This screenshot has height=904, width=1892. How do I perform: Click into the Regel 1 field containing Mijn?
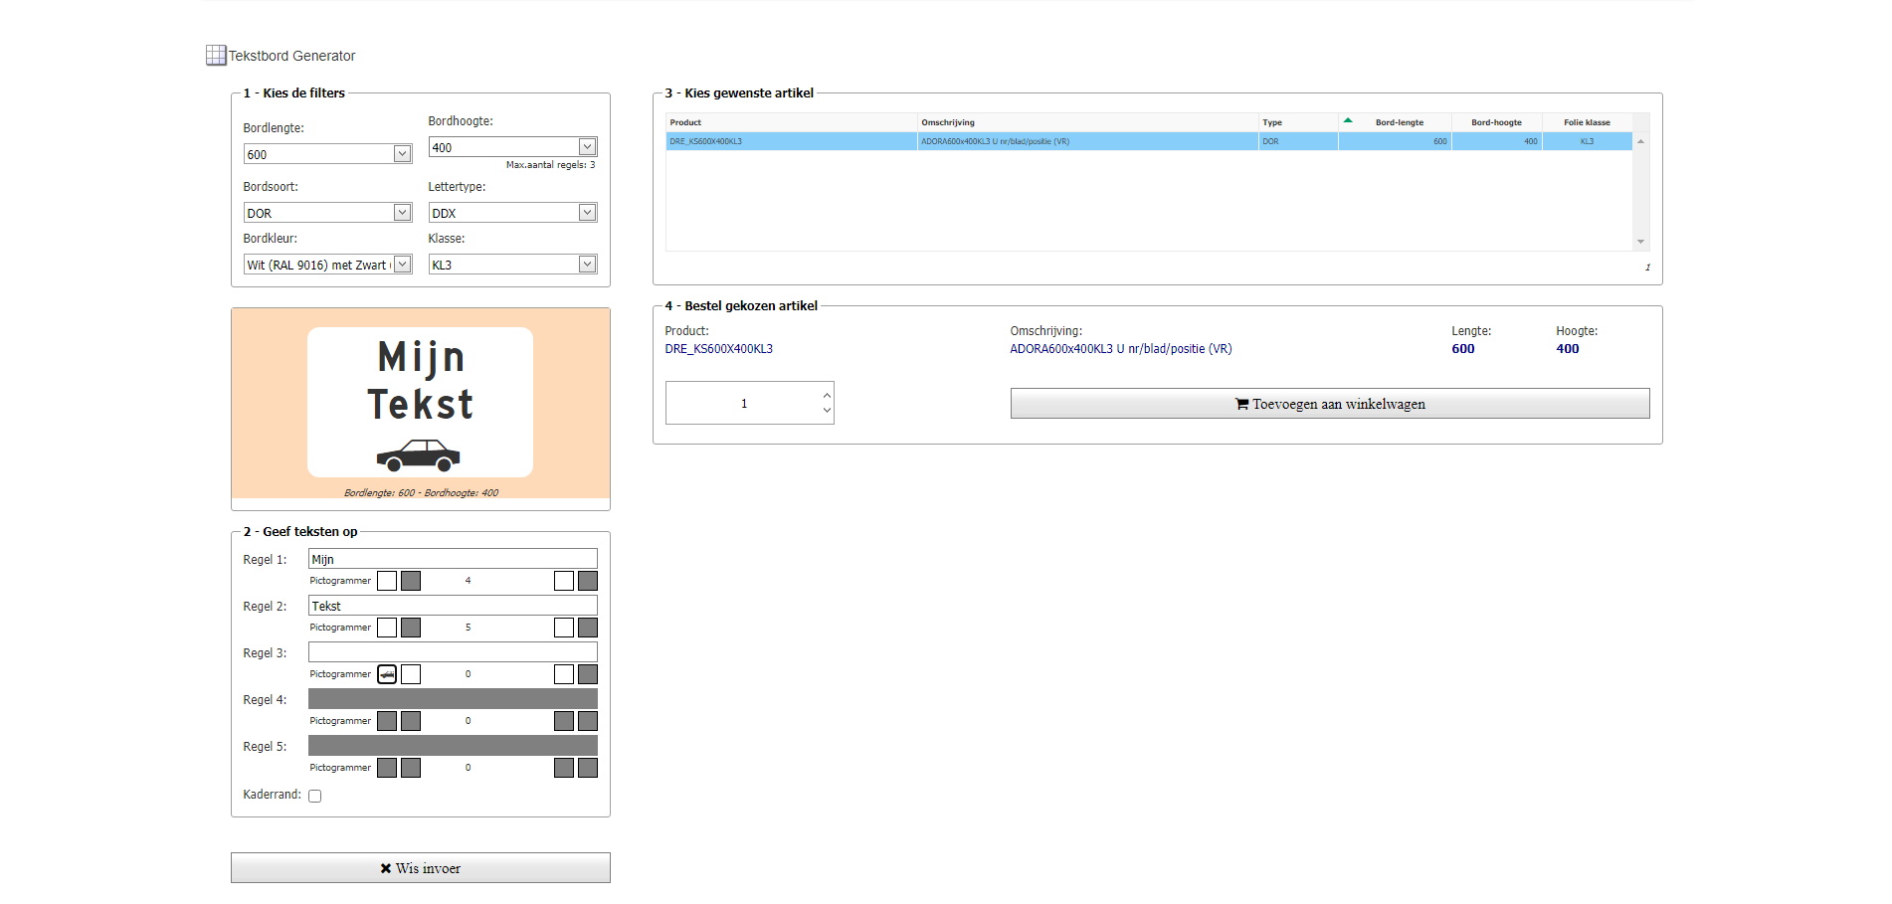point(453,559)
